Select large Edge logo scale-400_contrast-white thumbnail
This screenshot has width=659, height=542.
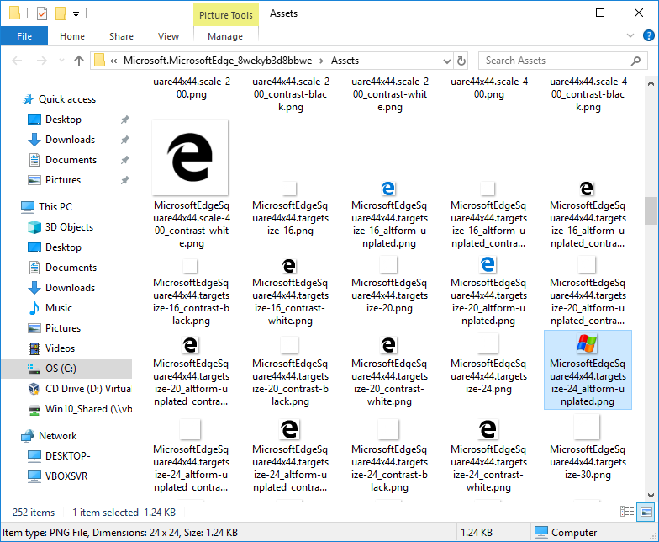(190, 157)
